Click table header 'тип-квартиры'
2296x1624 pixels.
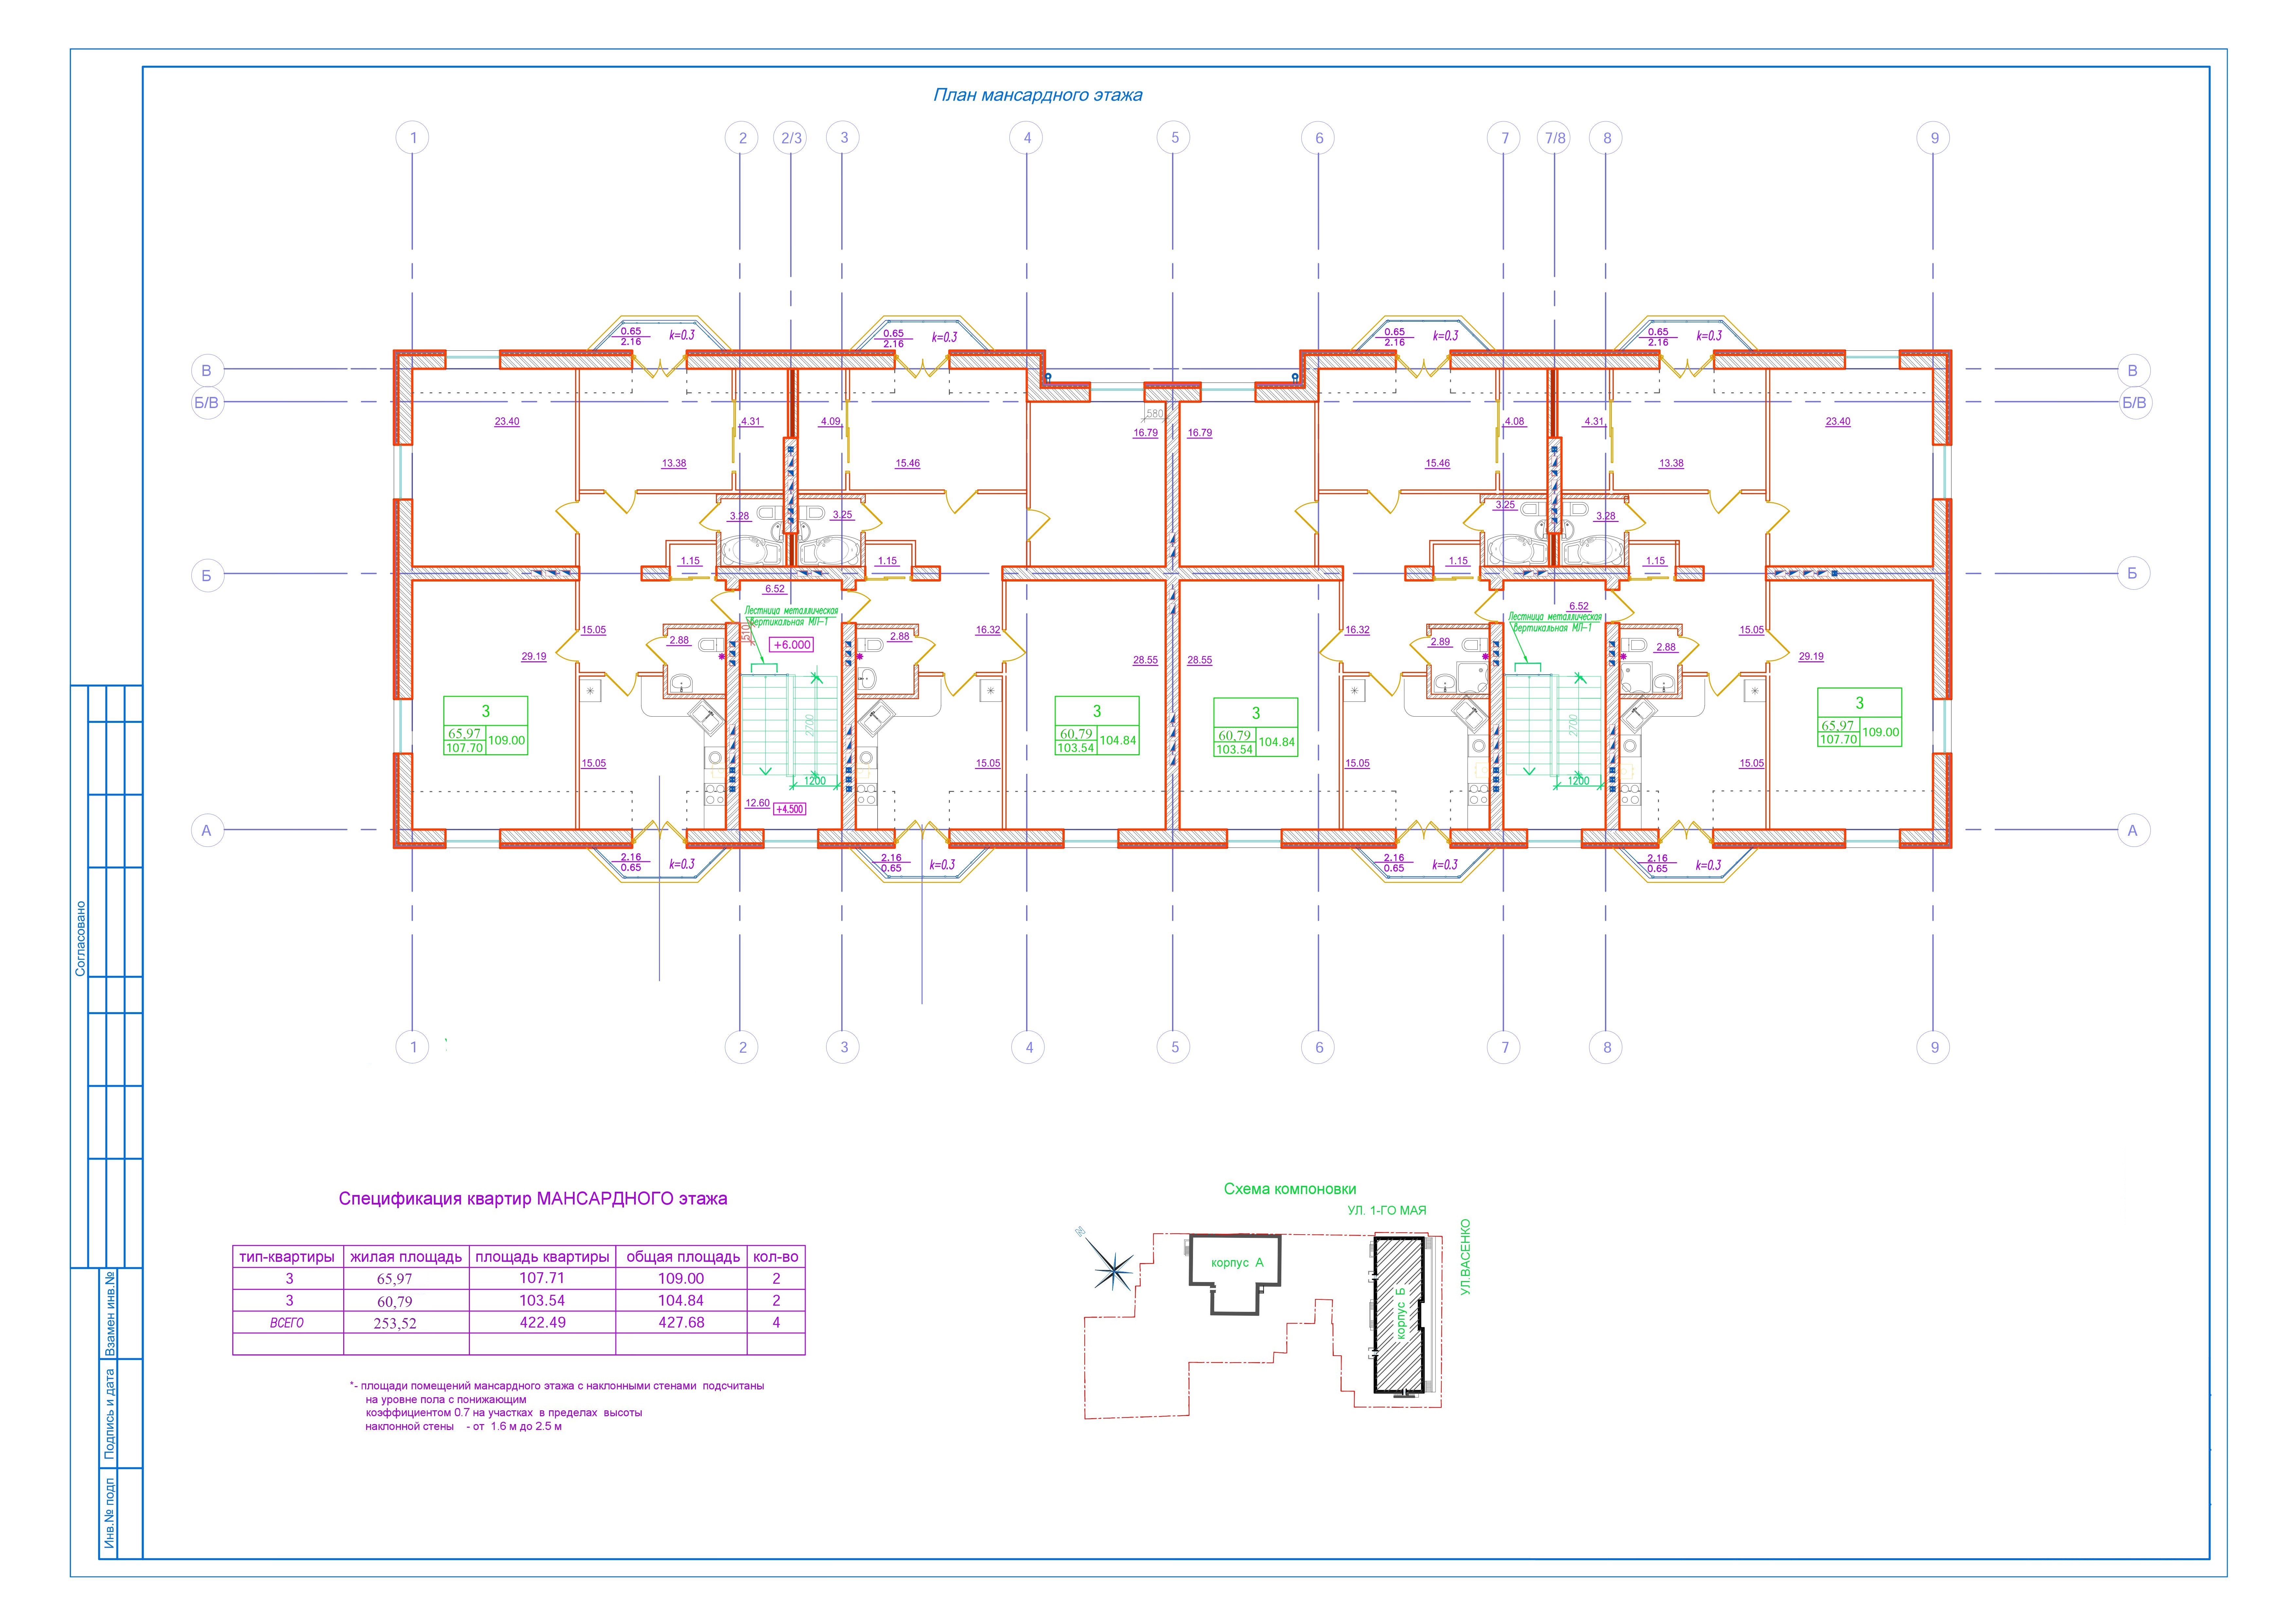coord(287,1257)
